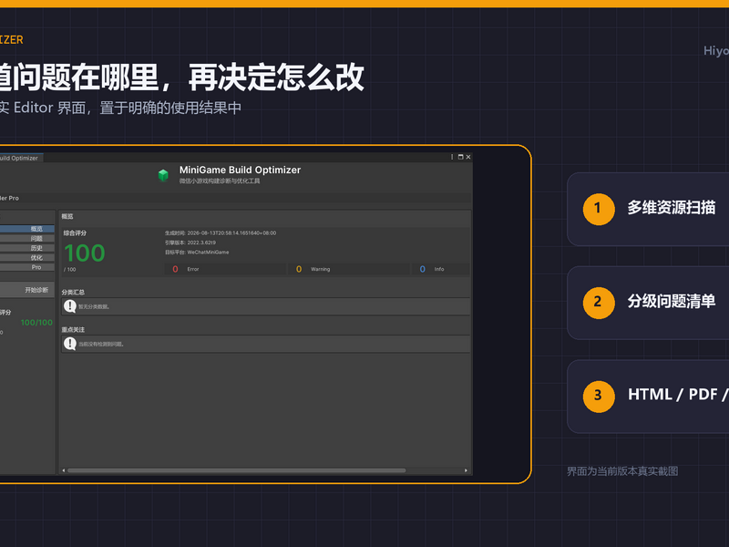
Task: Click the Warning count box
Action: [x=350, y=269]
